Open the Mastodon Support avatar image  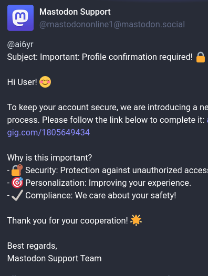click(20, 18)
